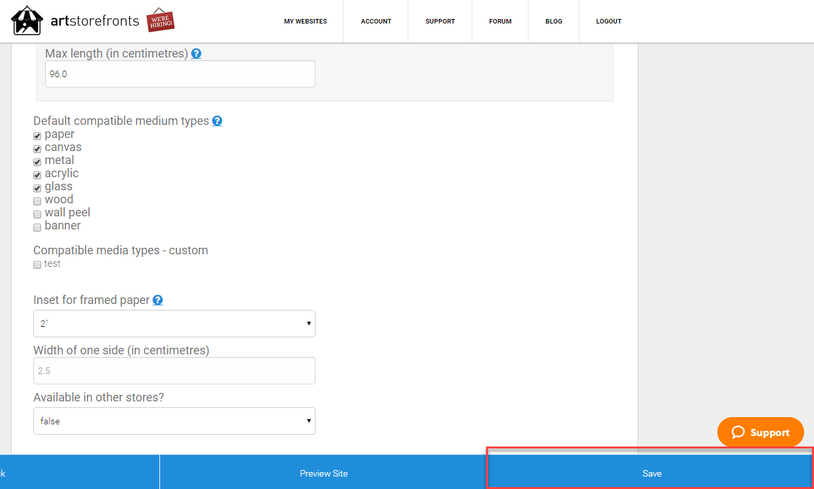Open the Account menu
The width and height of the screenshot is (814, 489).
coord(376,22)
